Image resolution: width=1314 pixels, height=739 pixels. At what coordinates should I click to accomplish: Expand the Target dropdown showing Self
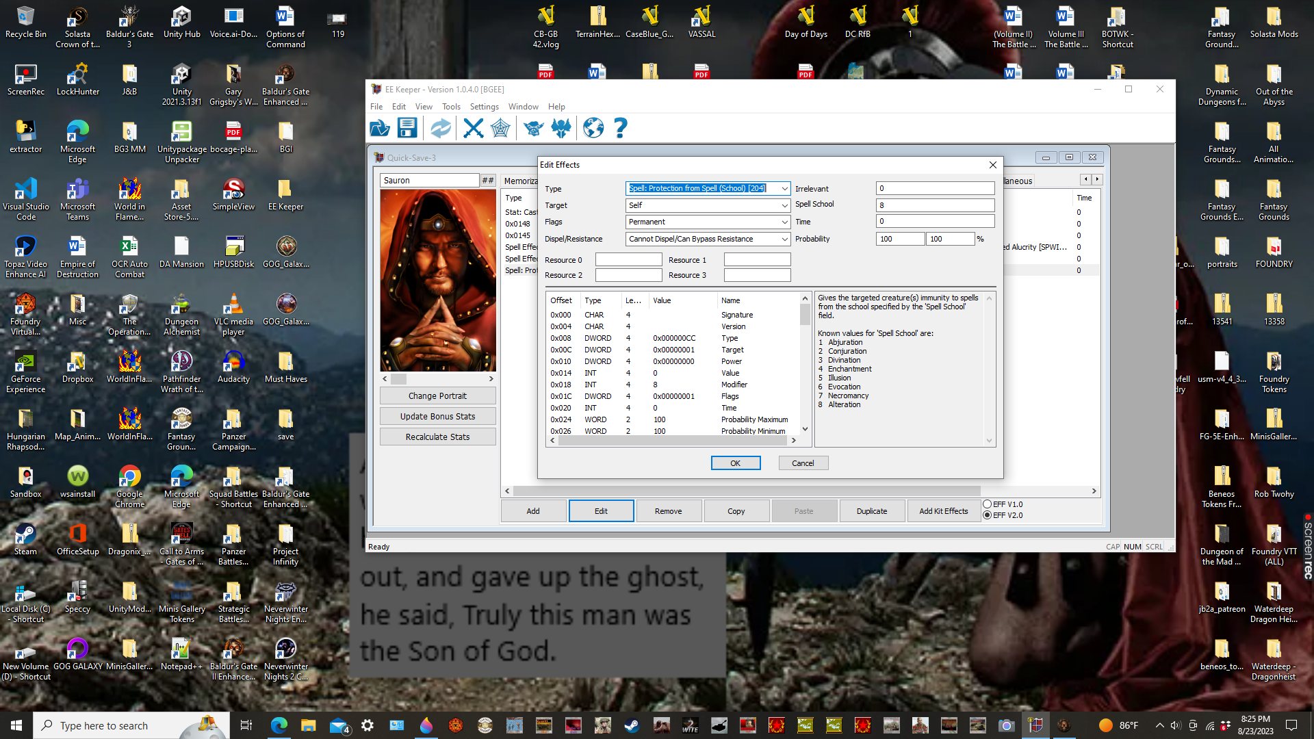coord(784,205)
